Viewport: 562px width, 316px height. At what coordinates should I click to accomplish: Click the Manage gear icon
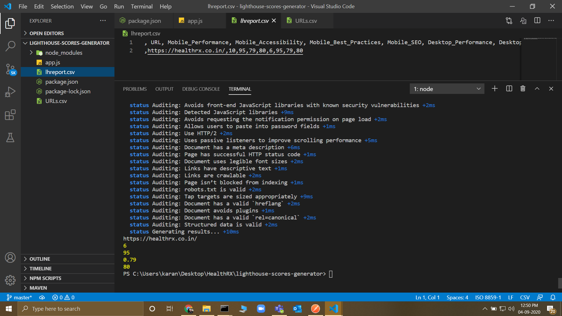pyautogui.click(x=10, y=280)
